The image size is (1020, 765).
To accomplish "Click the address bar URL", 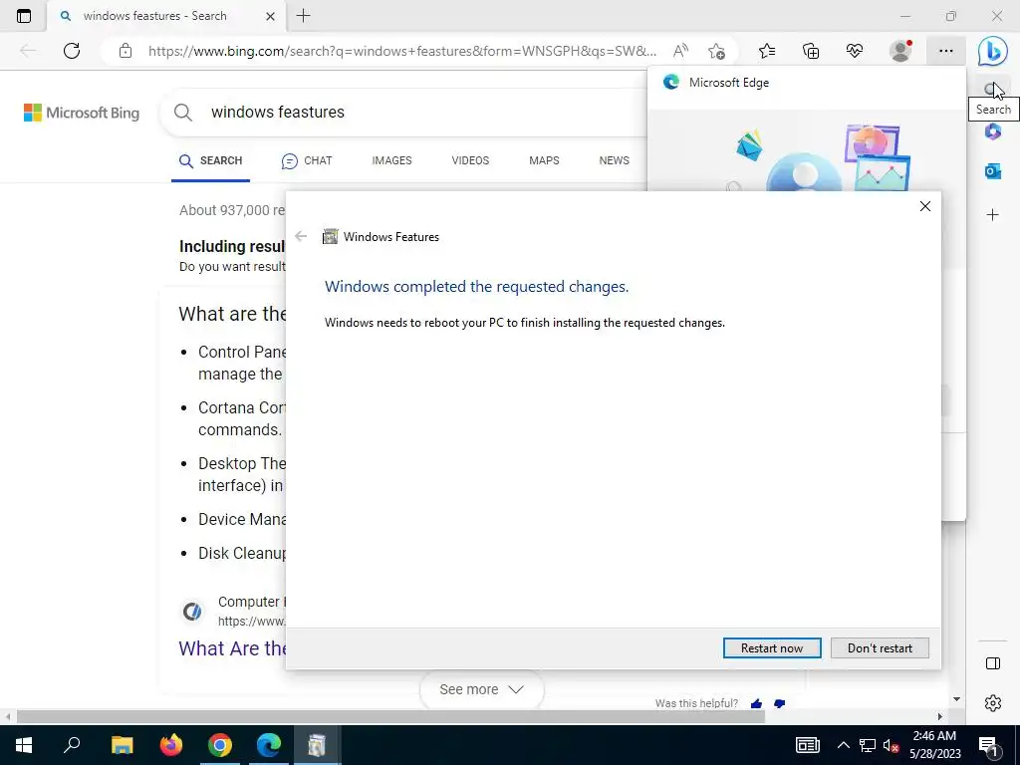I will tap(402, 51).
